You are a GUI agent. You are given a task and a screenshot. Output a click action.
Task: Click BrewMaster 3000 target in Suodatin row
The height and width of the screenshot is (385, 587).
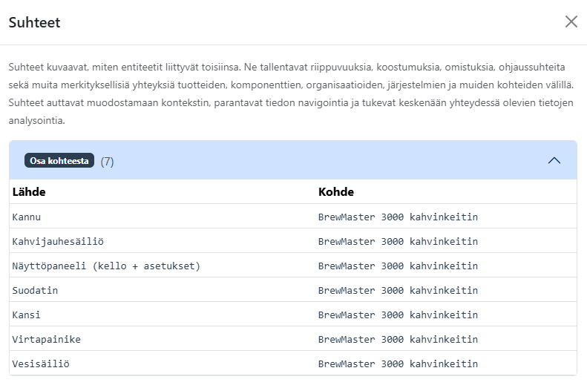[398, 290]
